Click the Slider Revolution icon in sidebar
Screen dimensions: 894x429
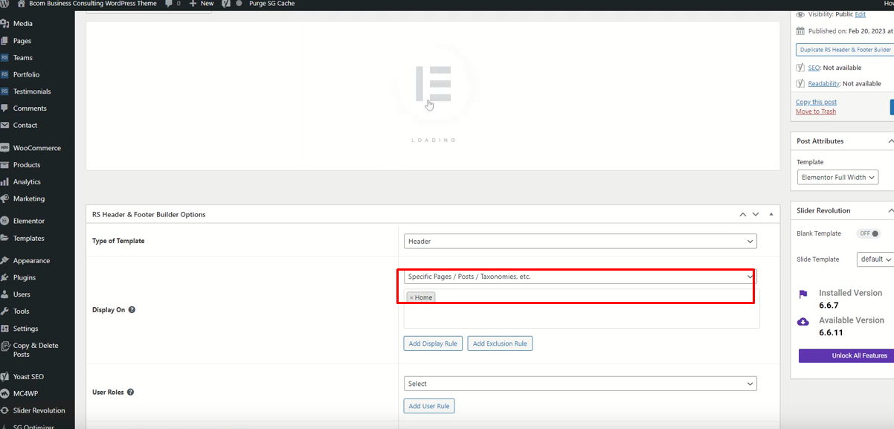click(x=5, y=410)
